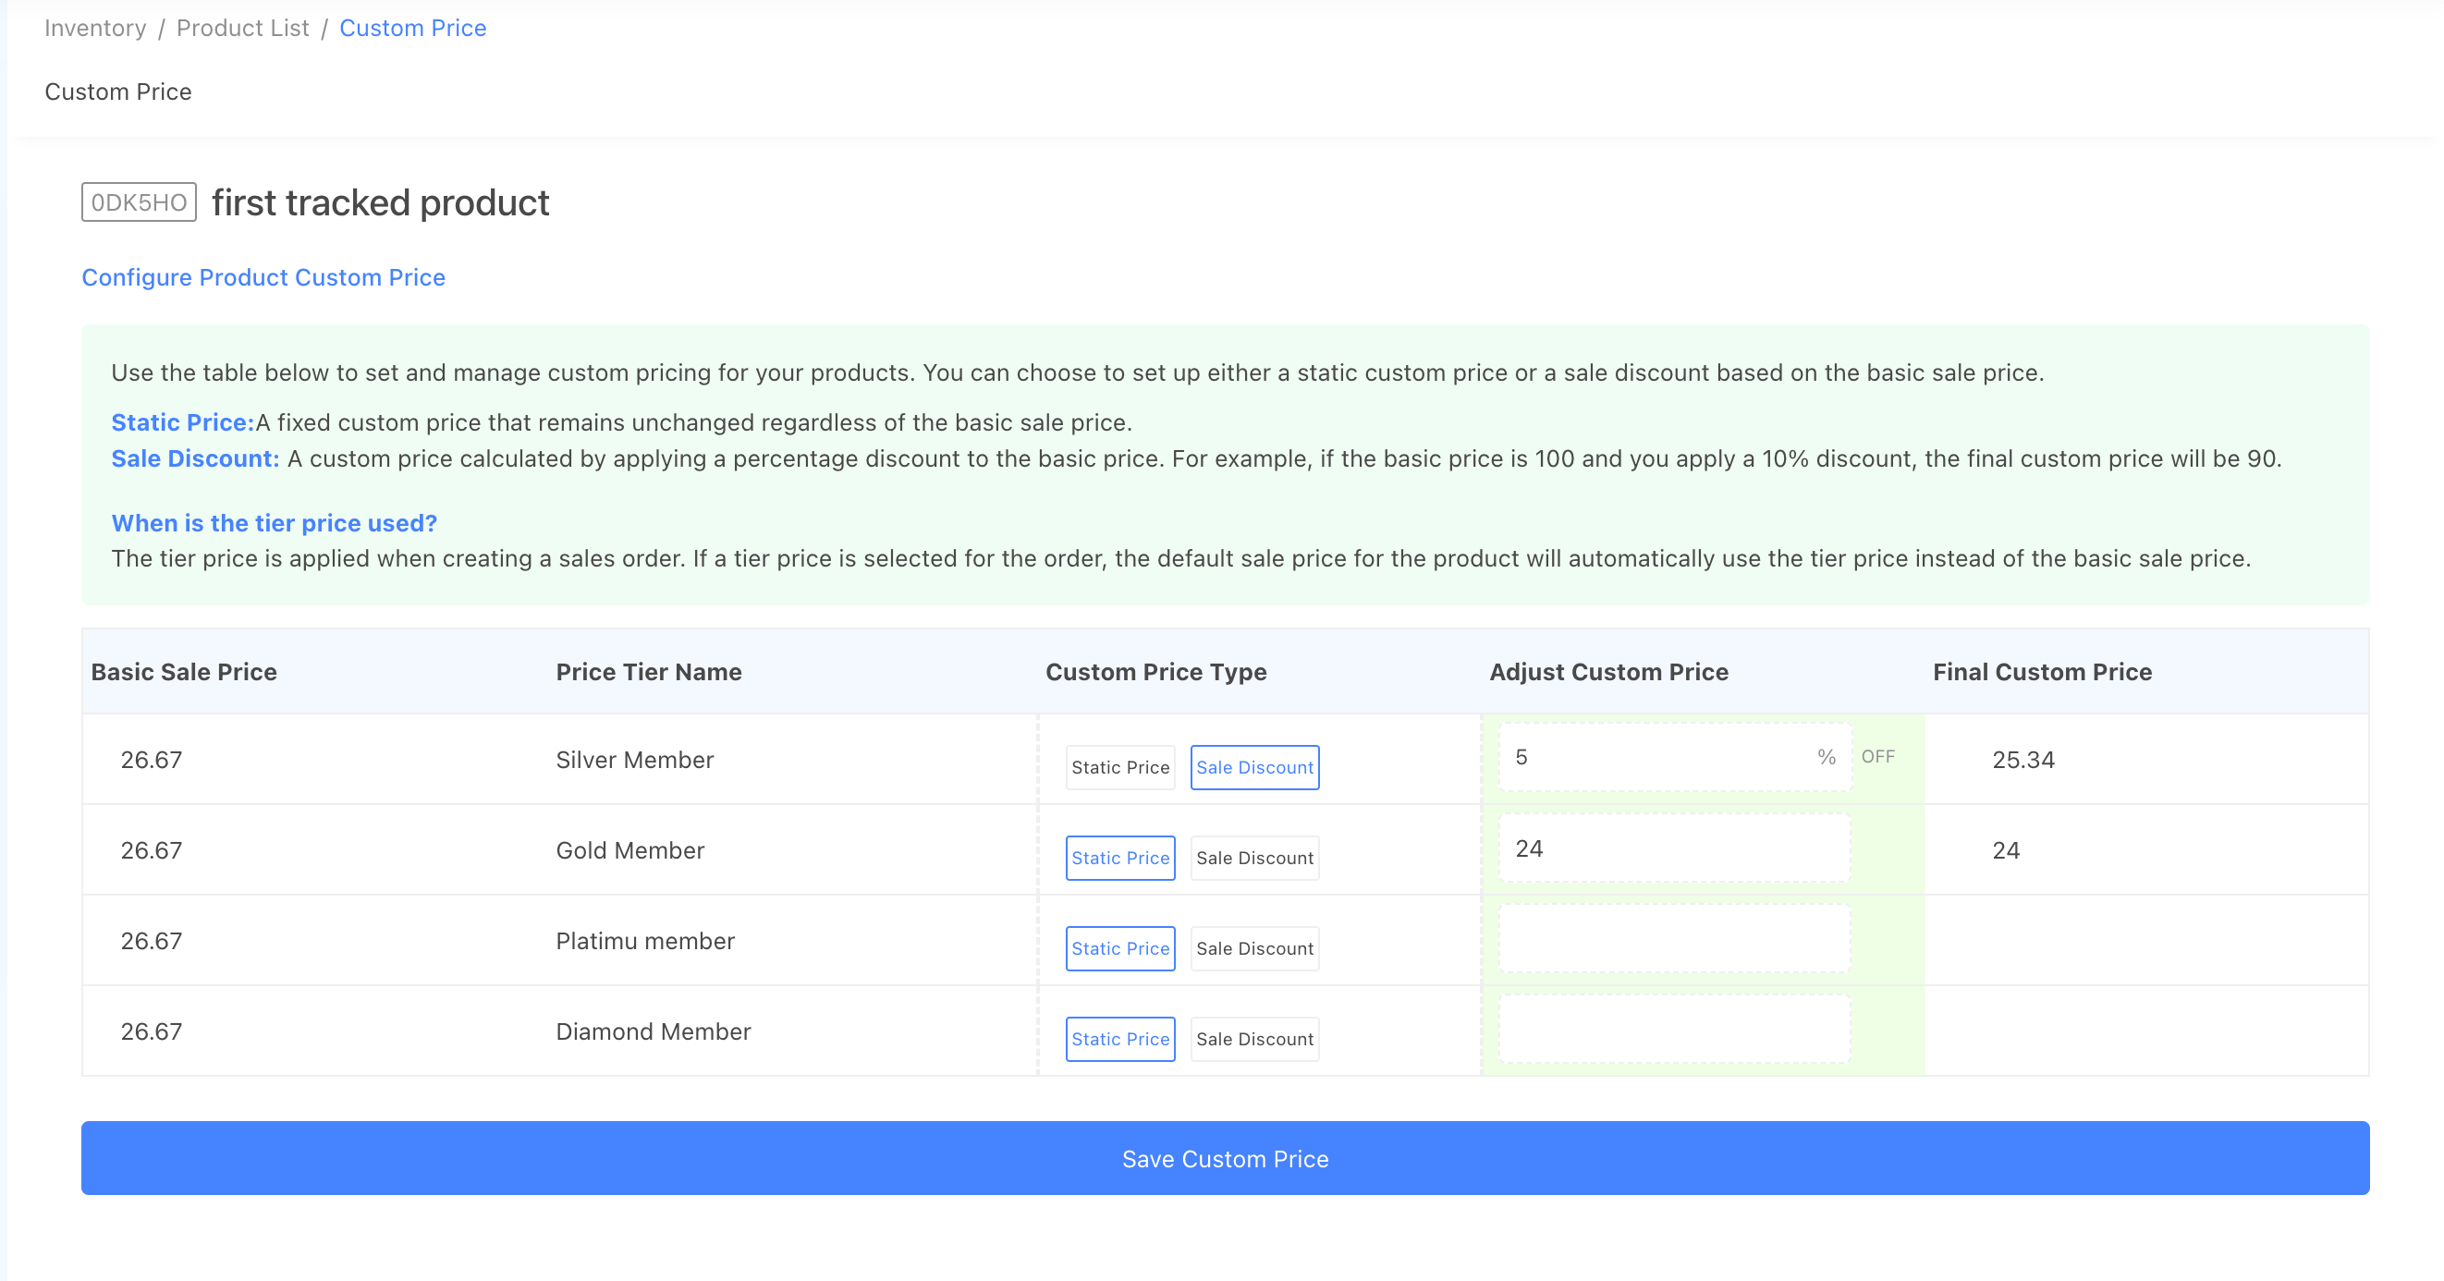Viewport: 2444px width, 1281px height.
Task: Click the Final Custom Price column header
Action: 2041,672
